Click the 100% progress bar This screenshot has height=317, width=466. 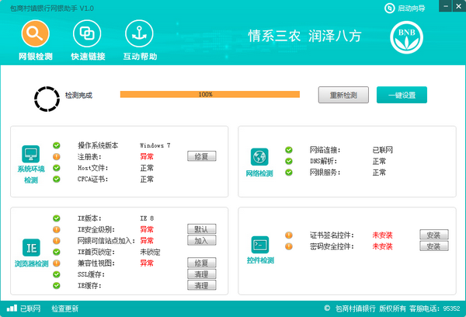[x=210, y=94]
